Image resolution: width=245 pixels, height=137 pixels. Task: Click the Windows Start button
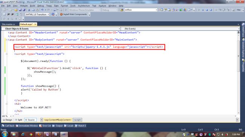point(5,134)
